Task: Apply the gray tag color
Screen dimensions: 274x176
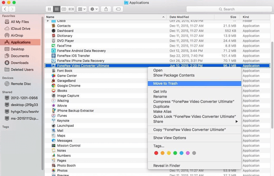Action: [194, 153]
